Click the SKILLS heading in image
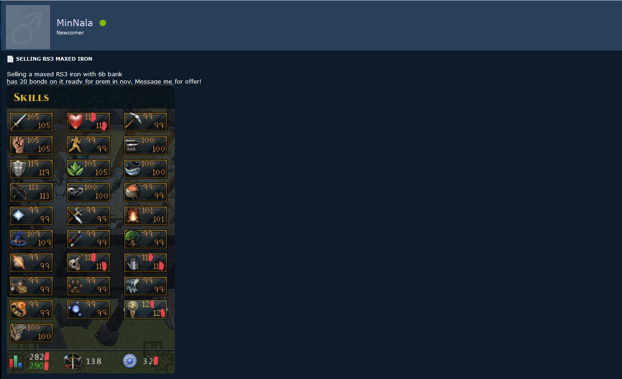Viewport: 622px width, 379px height. pyautogui.click(x=31, y=97)
